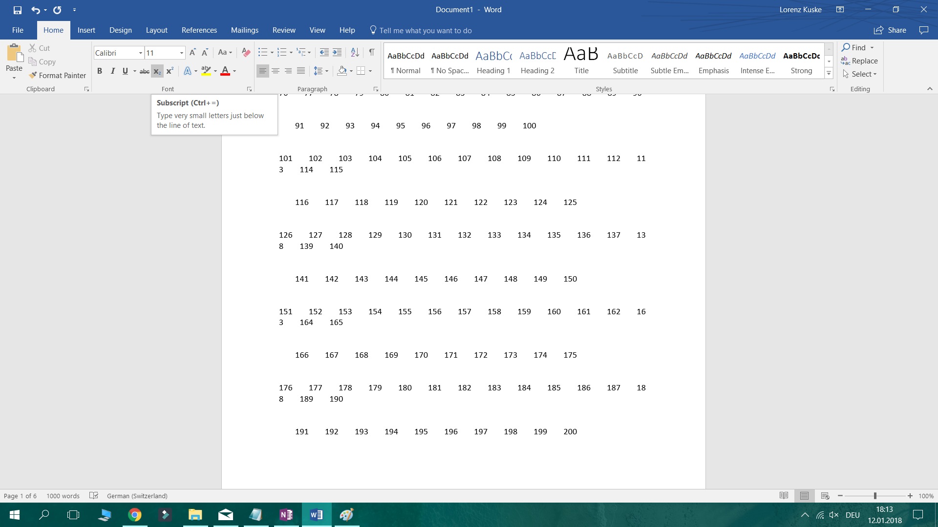
Task: Toggle Superscript formatting
Action: click(x=170, y=71)
